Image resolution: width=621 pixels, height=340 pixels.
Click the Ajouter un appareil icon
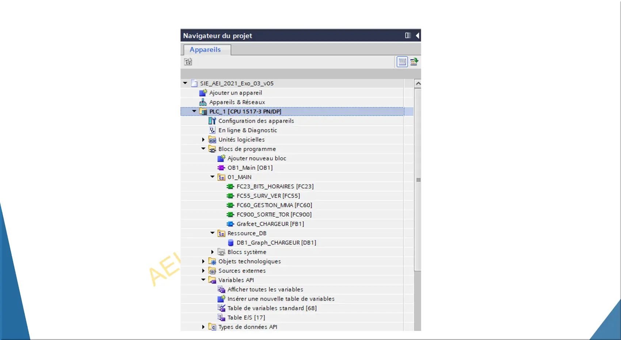pyautogui.click(x=203, y=93)
